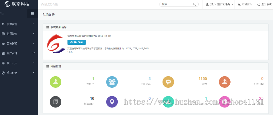Click the number 10 news count

coord(92,98)
